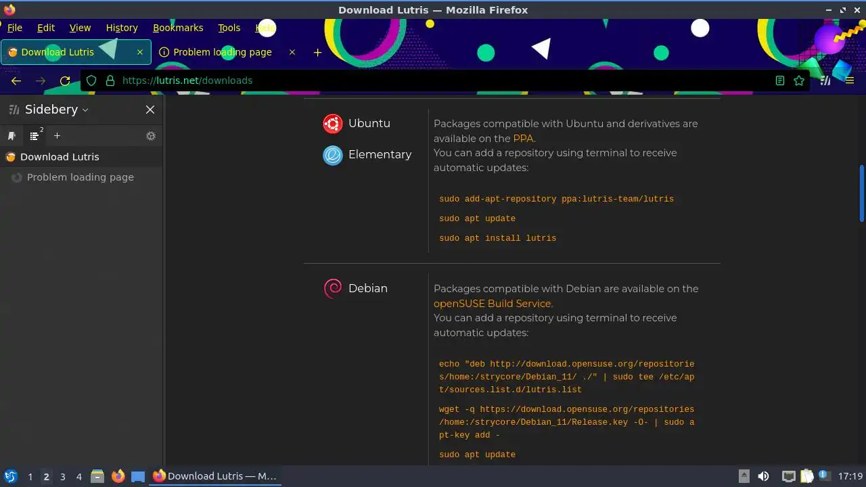The image size is (866, 487).
Task: Click the page vertical scrollbar thumb
Action: pyautogui.click(x=862, y=193)
